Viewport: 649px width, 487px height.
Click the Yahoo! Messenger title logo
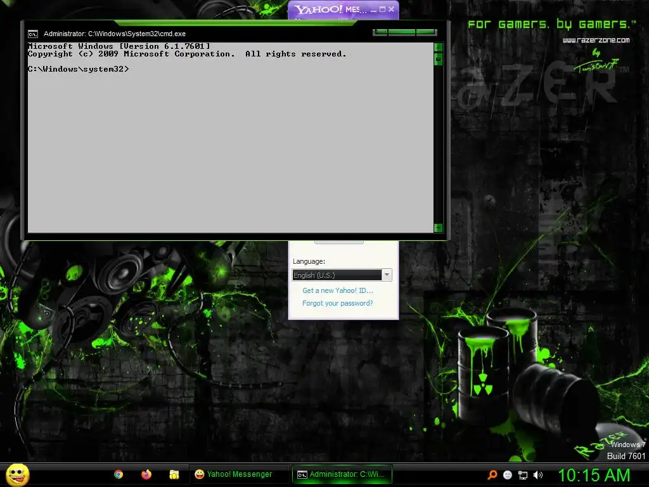(318, 10)
